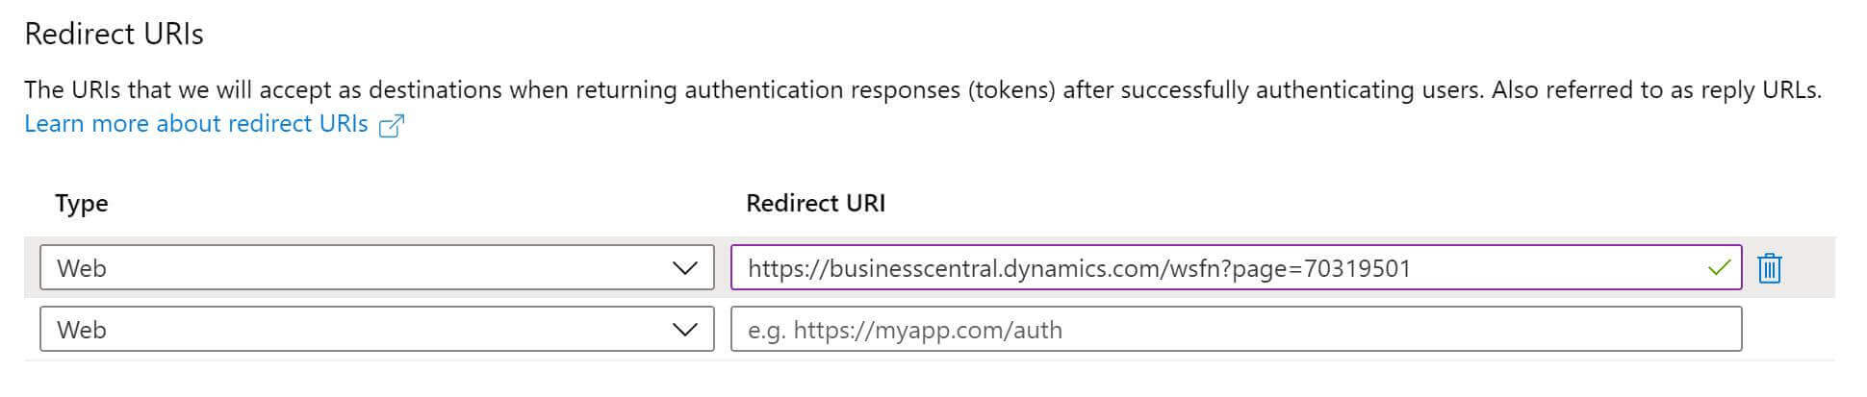The height and width of the screenshot is (397, 1867).
Task: Open the Type combo box beside the businesscentral URI
Action: pyautogui.click(x=377, y=267)
